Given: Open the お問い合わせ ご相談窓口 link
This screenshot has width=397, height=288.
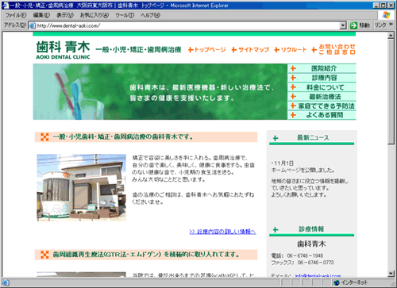Looking at the screenshot, I should point(337,49).
